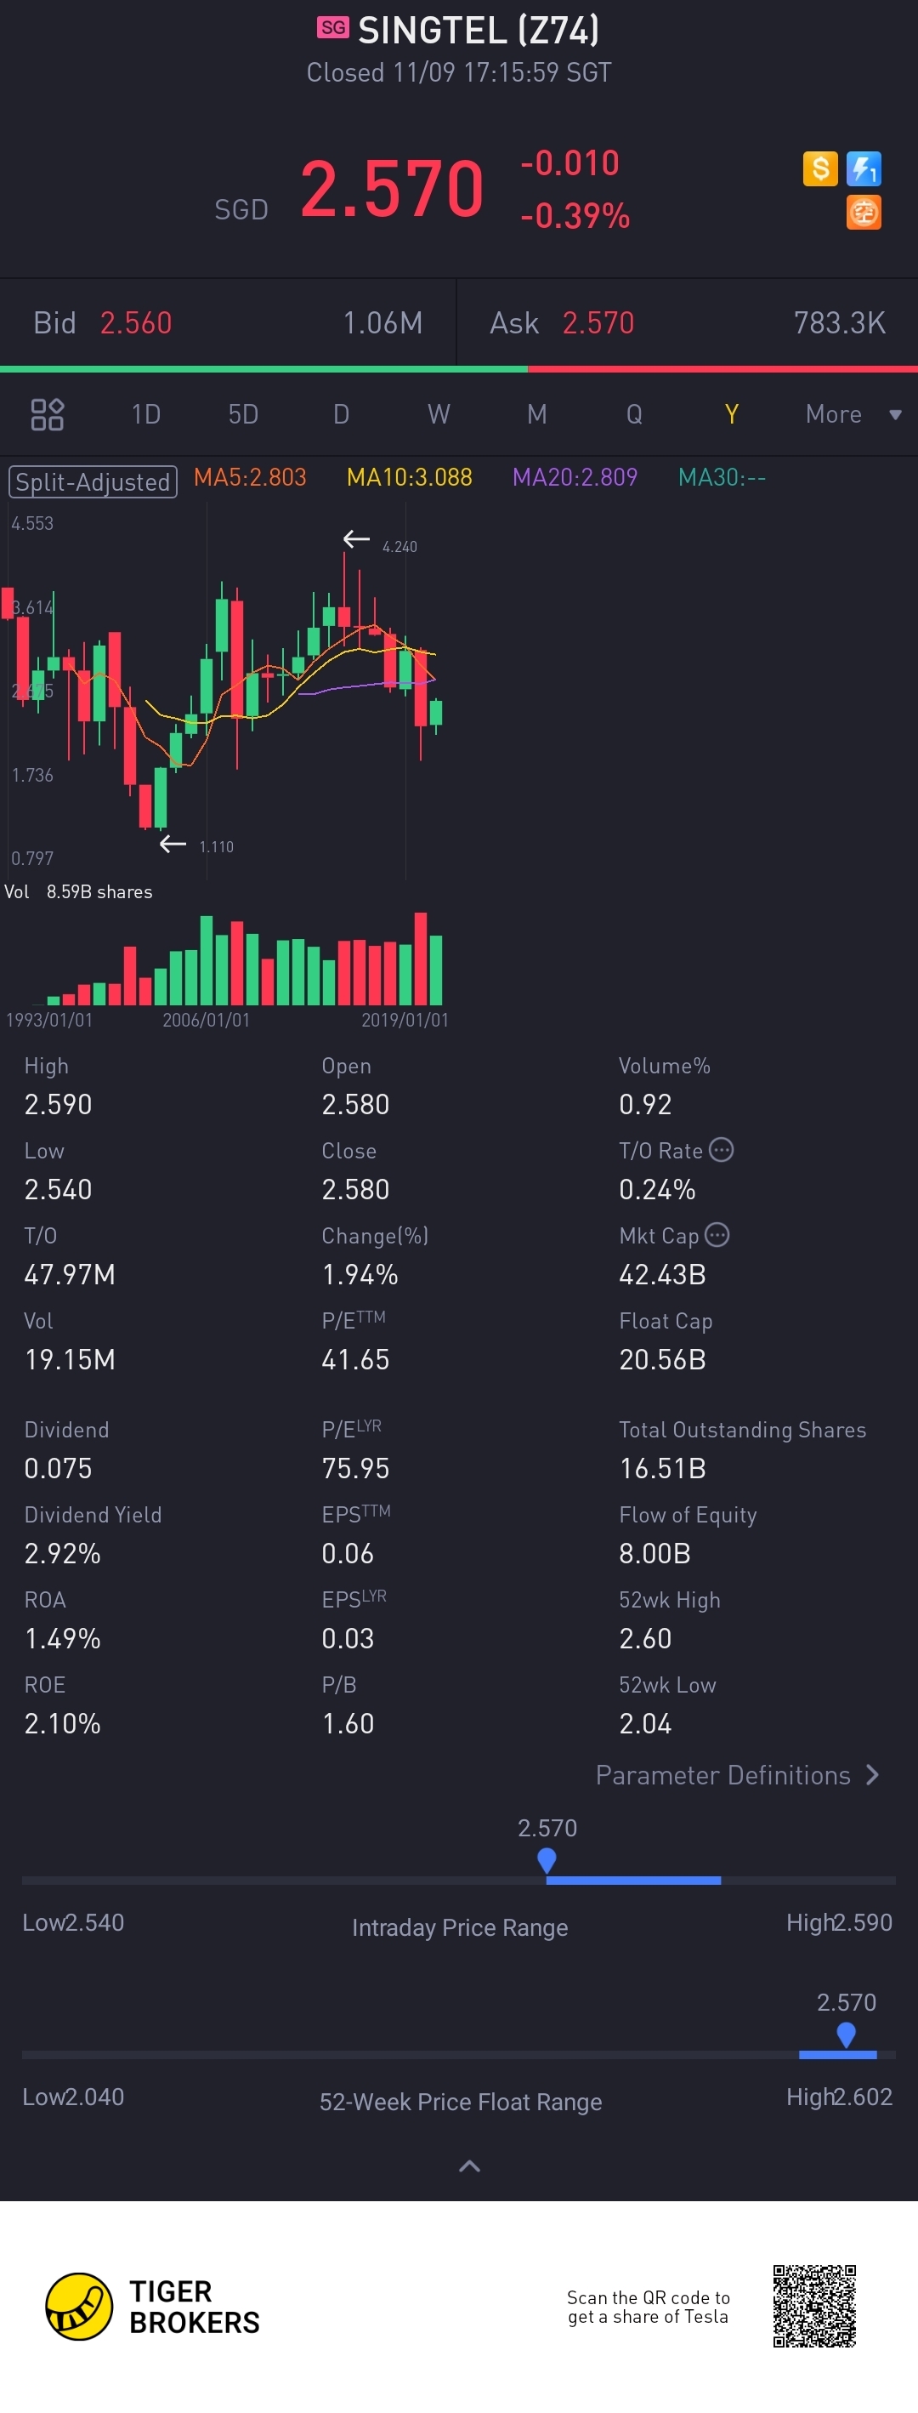
Task: Toggle the Split-Adjusted setting
Action: tap(93, 481)
